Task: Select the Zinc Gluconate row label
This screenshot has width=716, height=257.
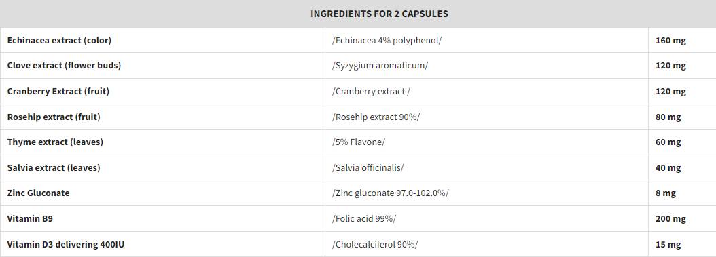Action: (x=38, y=193)
